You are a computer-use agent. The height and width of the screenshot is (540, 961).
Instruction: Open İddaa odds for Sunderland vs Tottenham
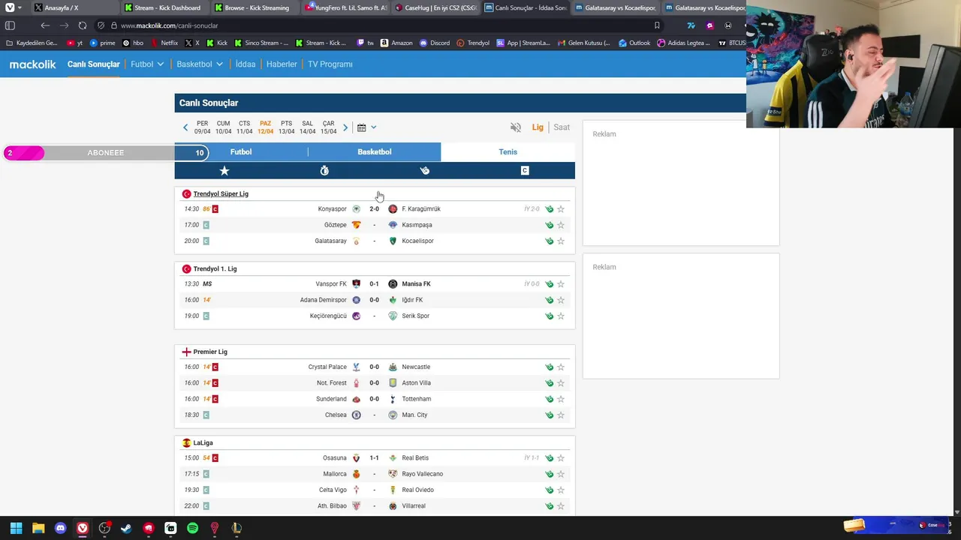(x=549, y=399)
